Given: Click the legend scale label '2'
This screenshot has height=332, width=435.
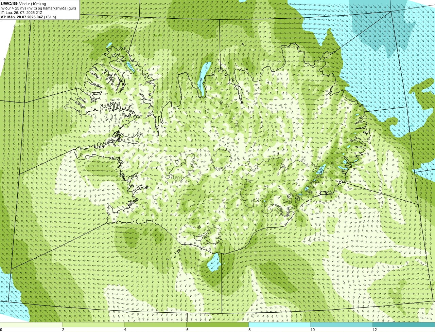Looking at the screenshot, I should (63, 330).
